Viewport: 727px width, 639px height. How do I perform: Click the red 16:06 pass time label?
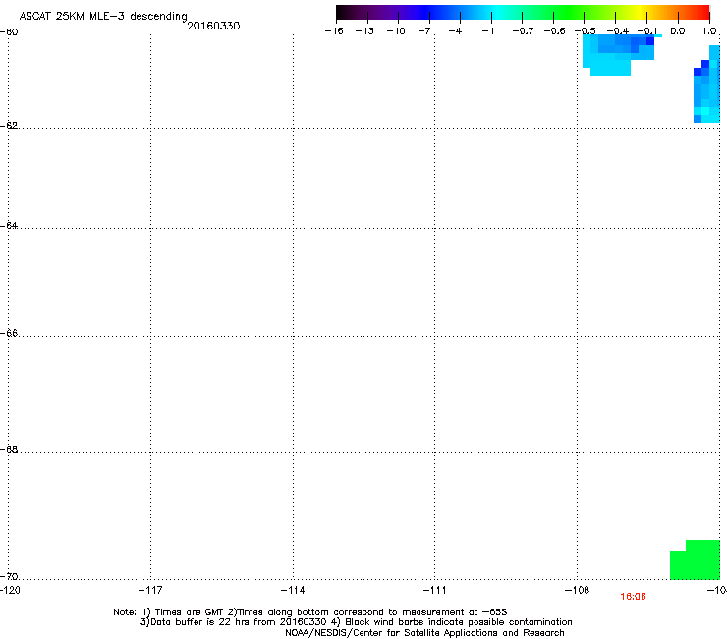point(633,597)
